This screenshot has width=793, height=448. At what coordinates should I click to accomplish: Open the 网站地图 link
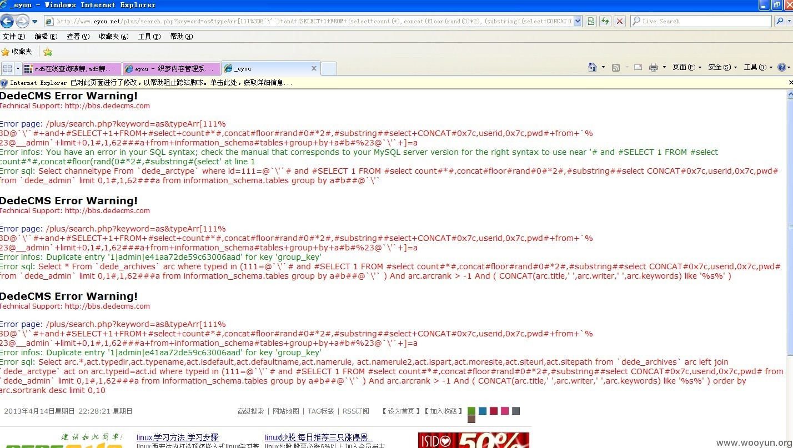[285, 411]
